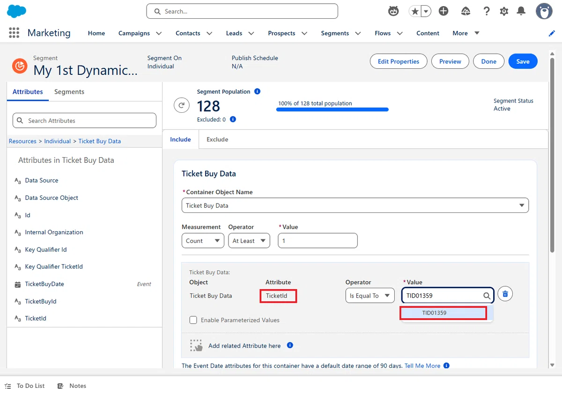Expand the Flows nav dropdown chevron
The width and height of the screenshot is (562, 394).
click(x=399, y=33)
